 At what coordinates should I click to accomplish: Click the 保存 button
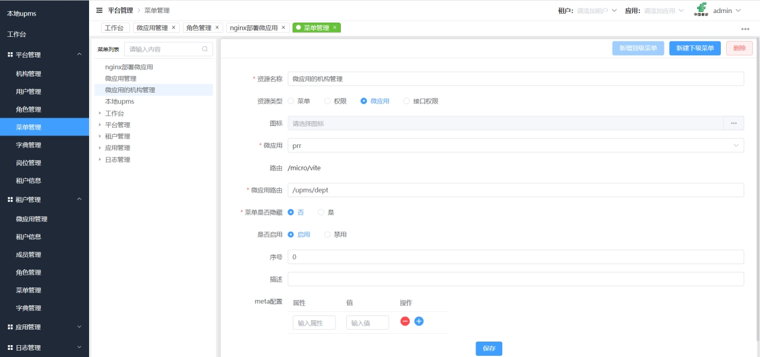tap(489, 349)
